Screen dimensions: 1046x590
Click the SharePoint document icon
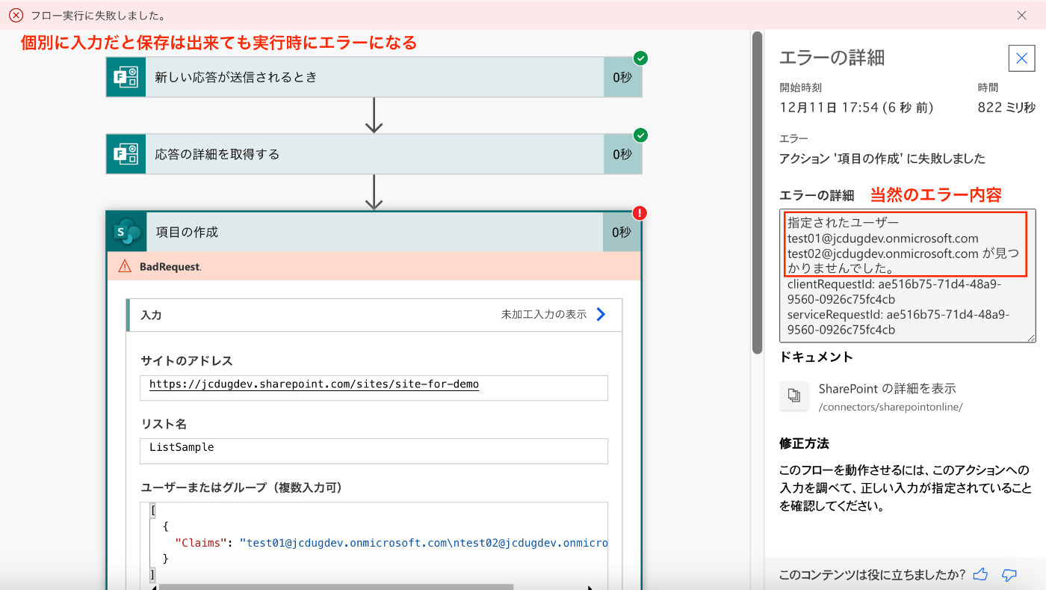(x=794, y=396)
